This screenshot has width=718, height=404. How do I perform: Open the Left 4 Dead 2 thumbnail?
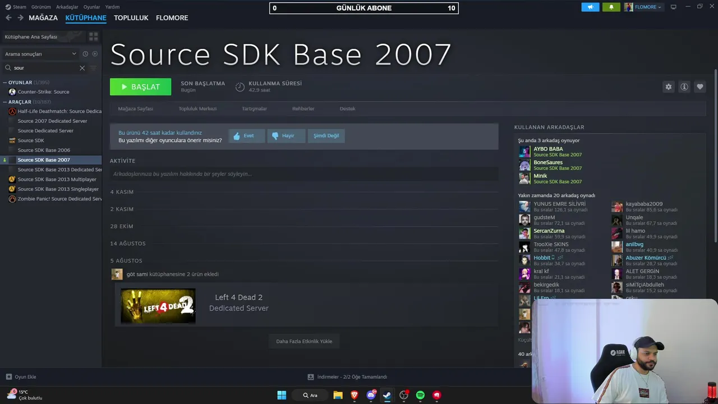click(x=158, y=306)
